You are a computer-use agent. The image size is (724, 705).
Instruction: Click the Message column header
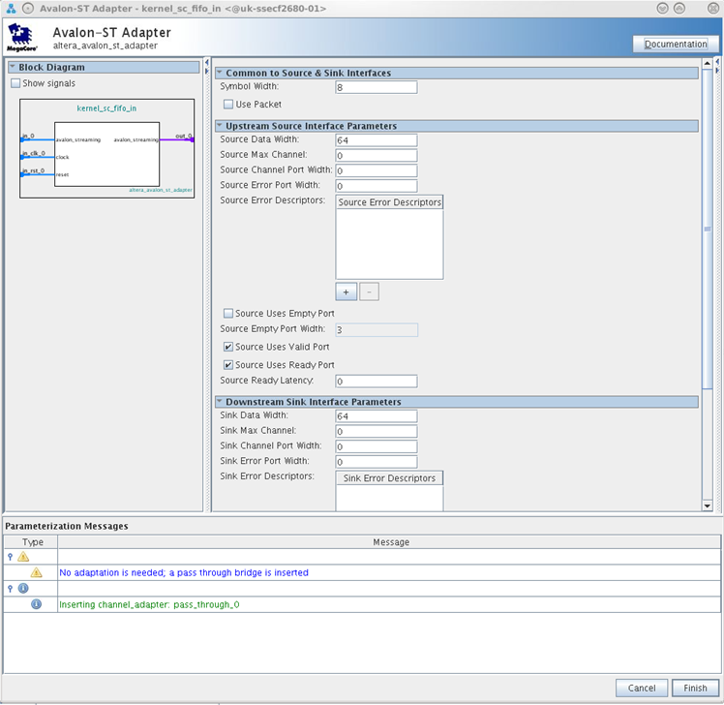coord(389,542)
